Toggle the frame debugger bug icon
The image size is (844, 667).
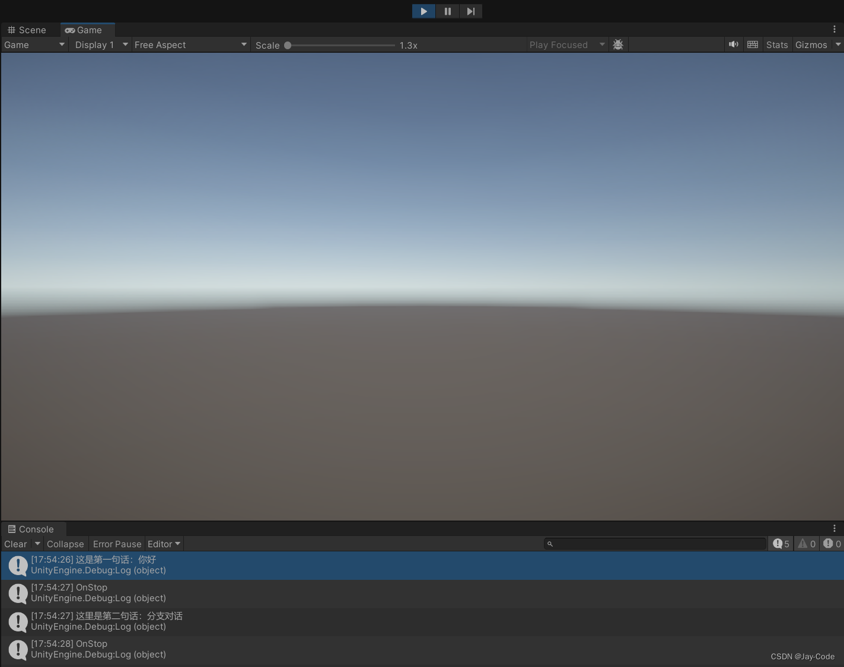point(618,45)
